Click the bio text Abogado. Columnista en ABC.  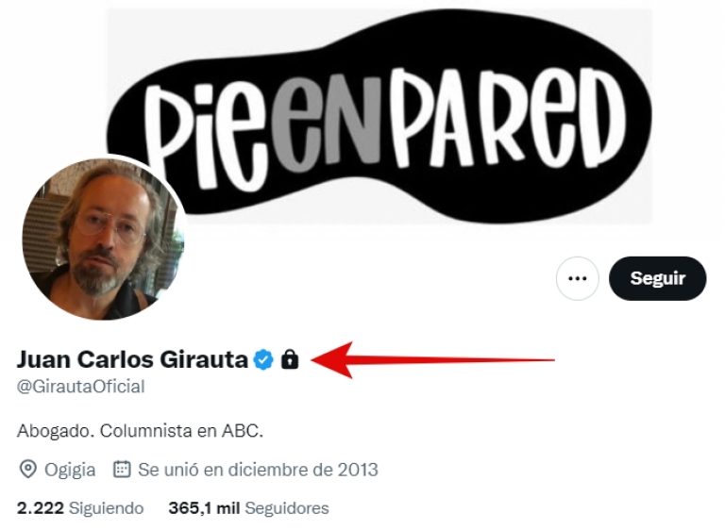tap(140, 431)
